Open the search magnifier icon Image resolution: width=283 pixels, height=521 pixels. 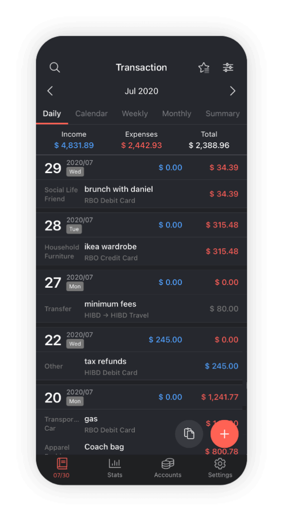55,67
